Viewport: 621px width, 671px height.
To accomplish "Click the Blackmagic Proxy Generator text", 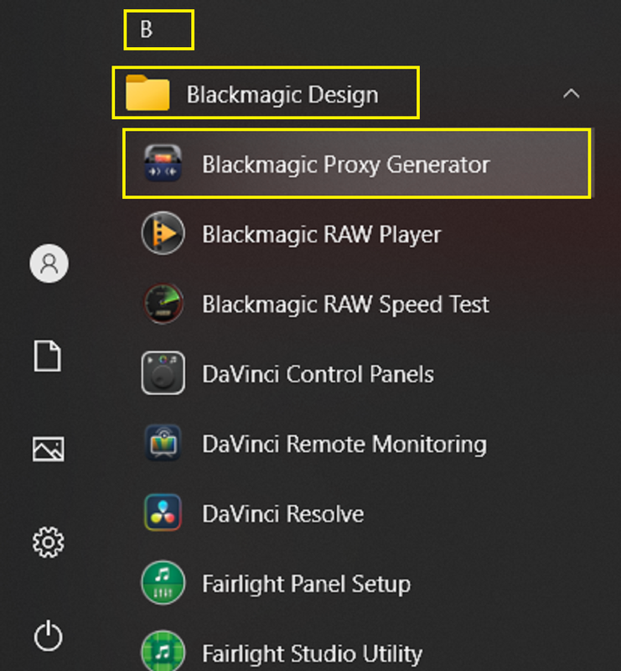I will click(345, 164).
